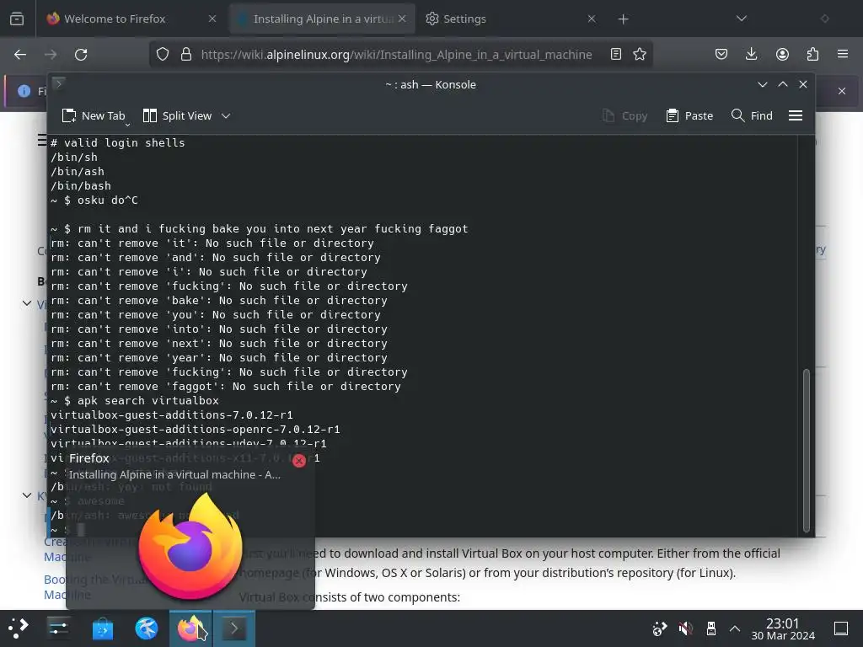Open Firefox application hamburger menu
The height and width of the screenshot is (647, 863).
(843, 54)
